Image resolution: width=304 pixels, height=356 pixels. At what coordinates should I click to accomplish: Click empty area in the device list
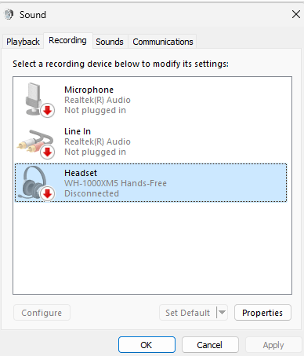coord(152,248)
